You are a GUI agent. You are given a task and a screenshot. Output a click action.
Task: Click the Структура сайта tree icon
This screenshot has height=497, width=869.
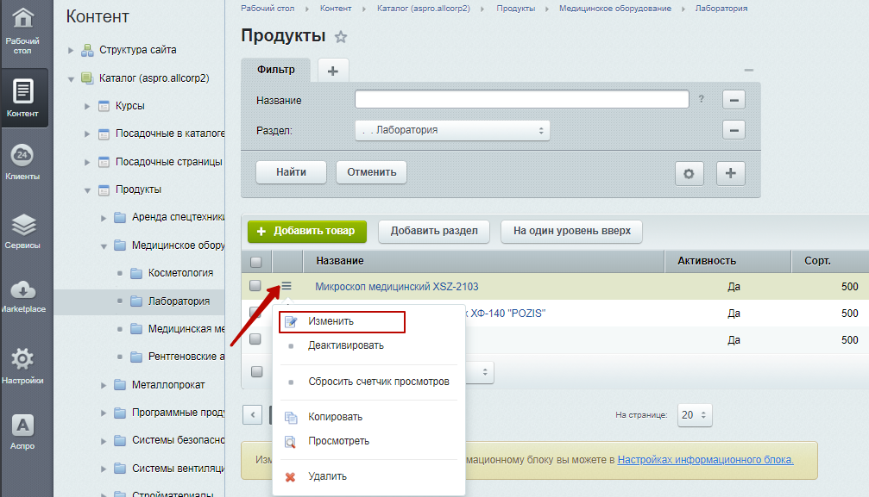(x=87, y=50)
